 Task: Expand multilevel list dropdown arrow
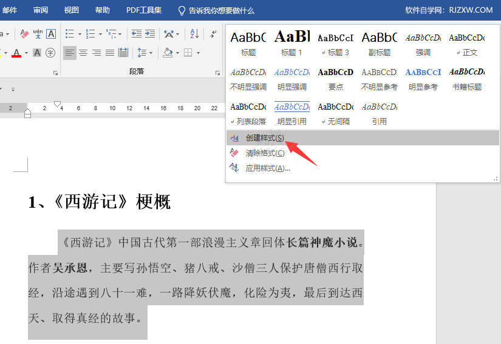coord(120,34)
